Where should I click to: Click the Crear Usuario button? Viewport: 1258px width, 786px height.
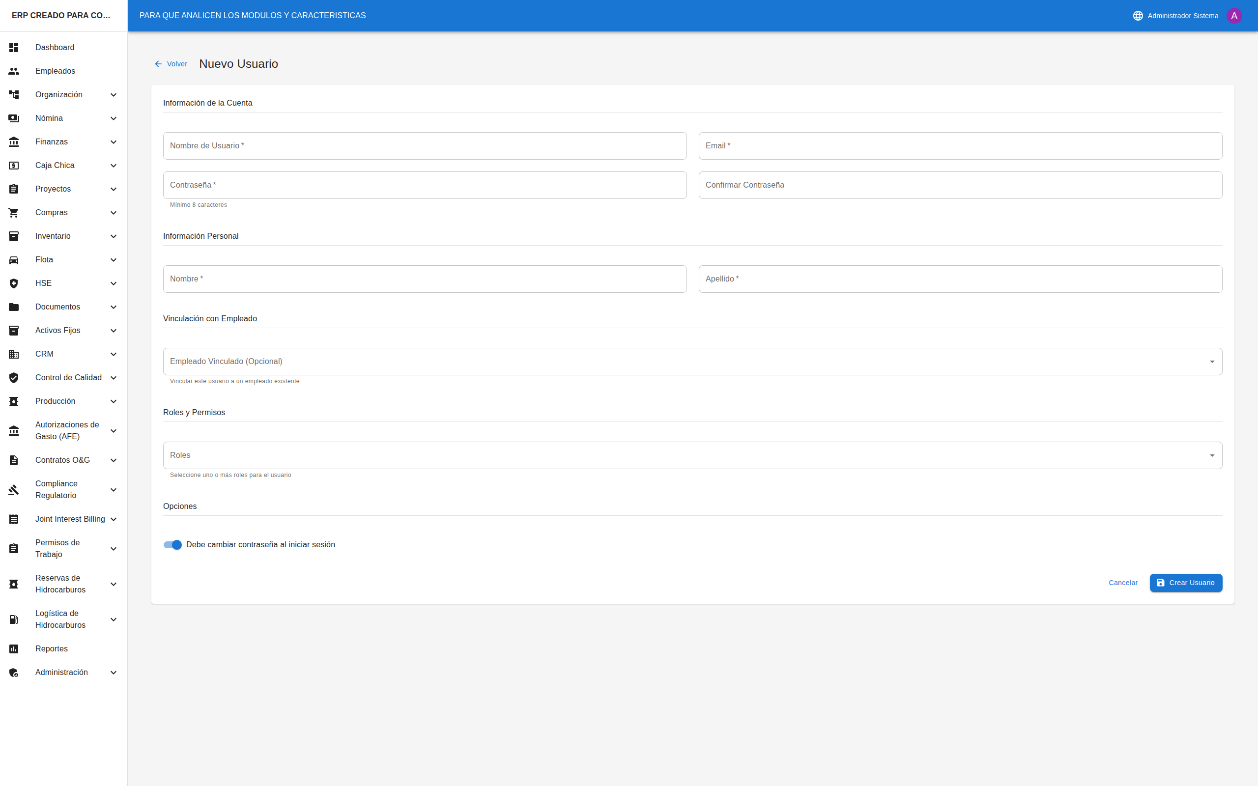(x=1185, y=583)
